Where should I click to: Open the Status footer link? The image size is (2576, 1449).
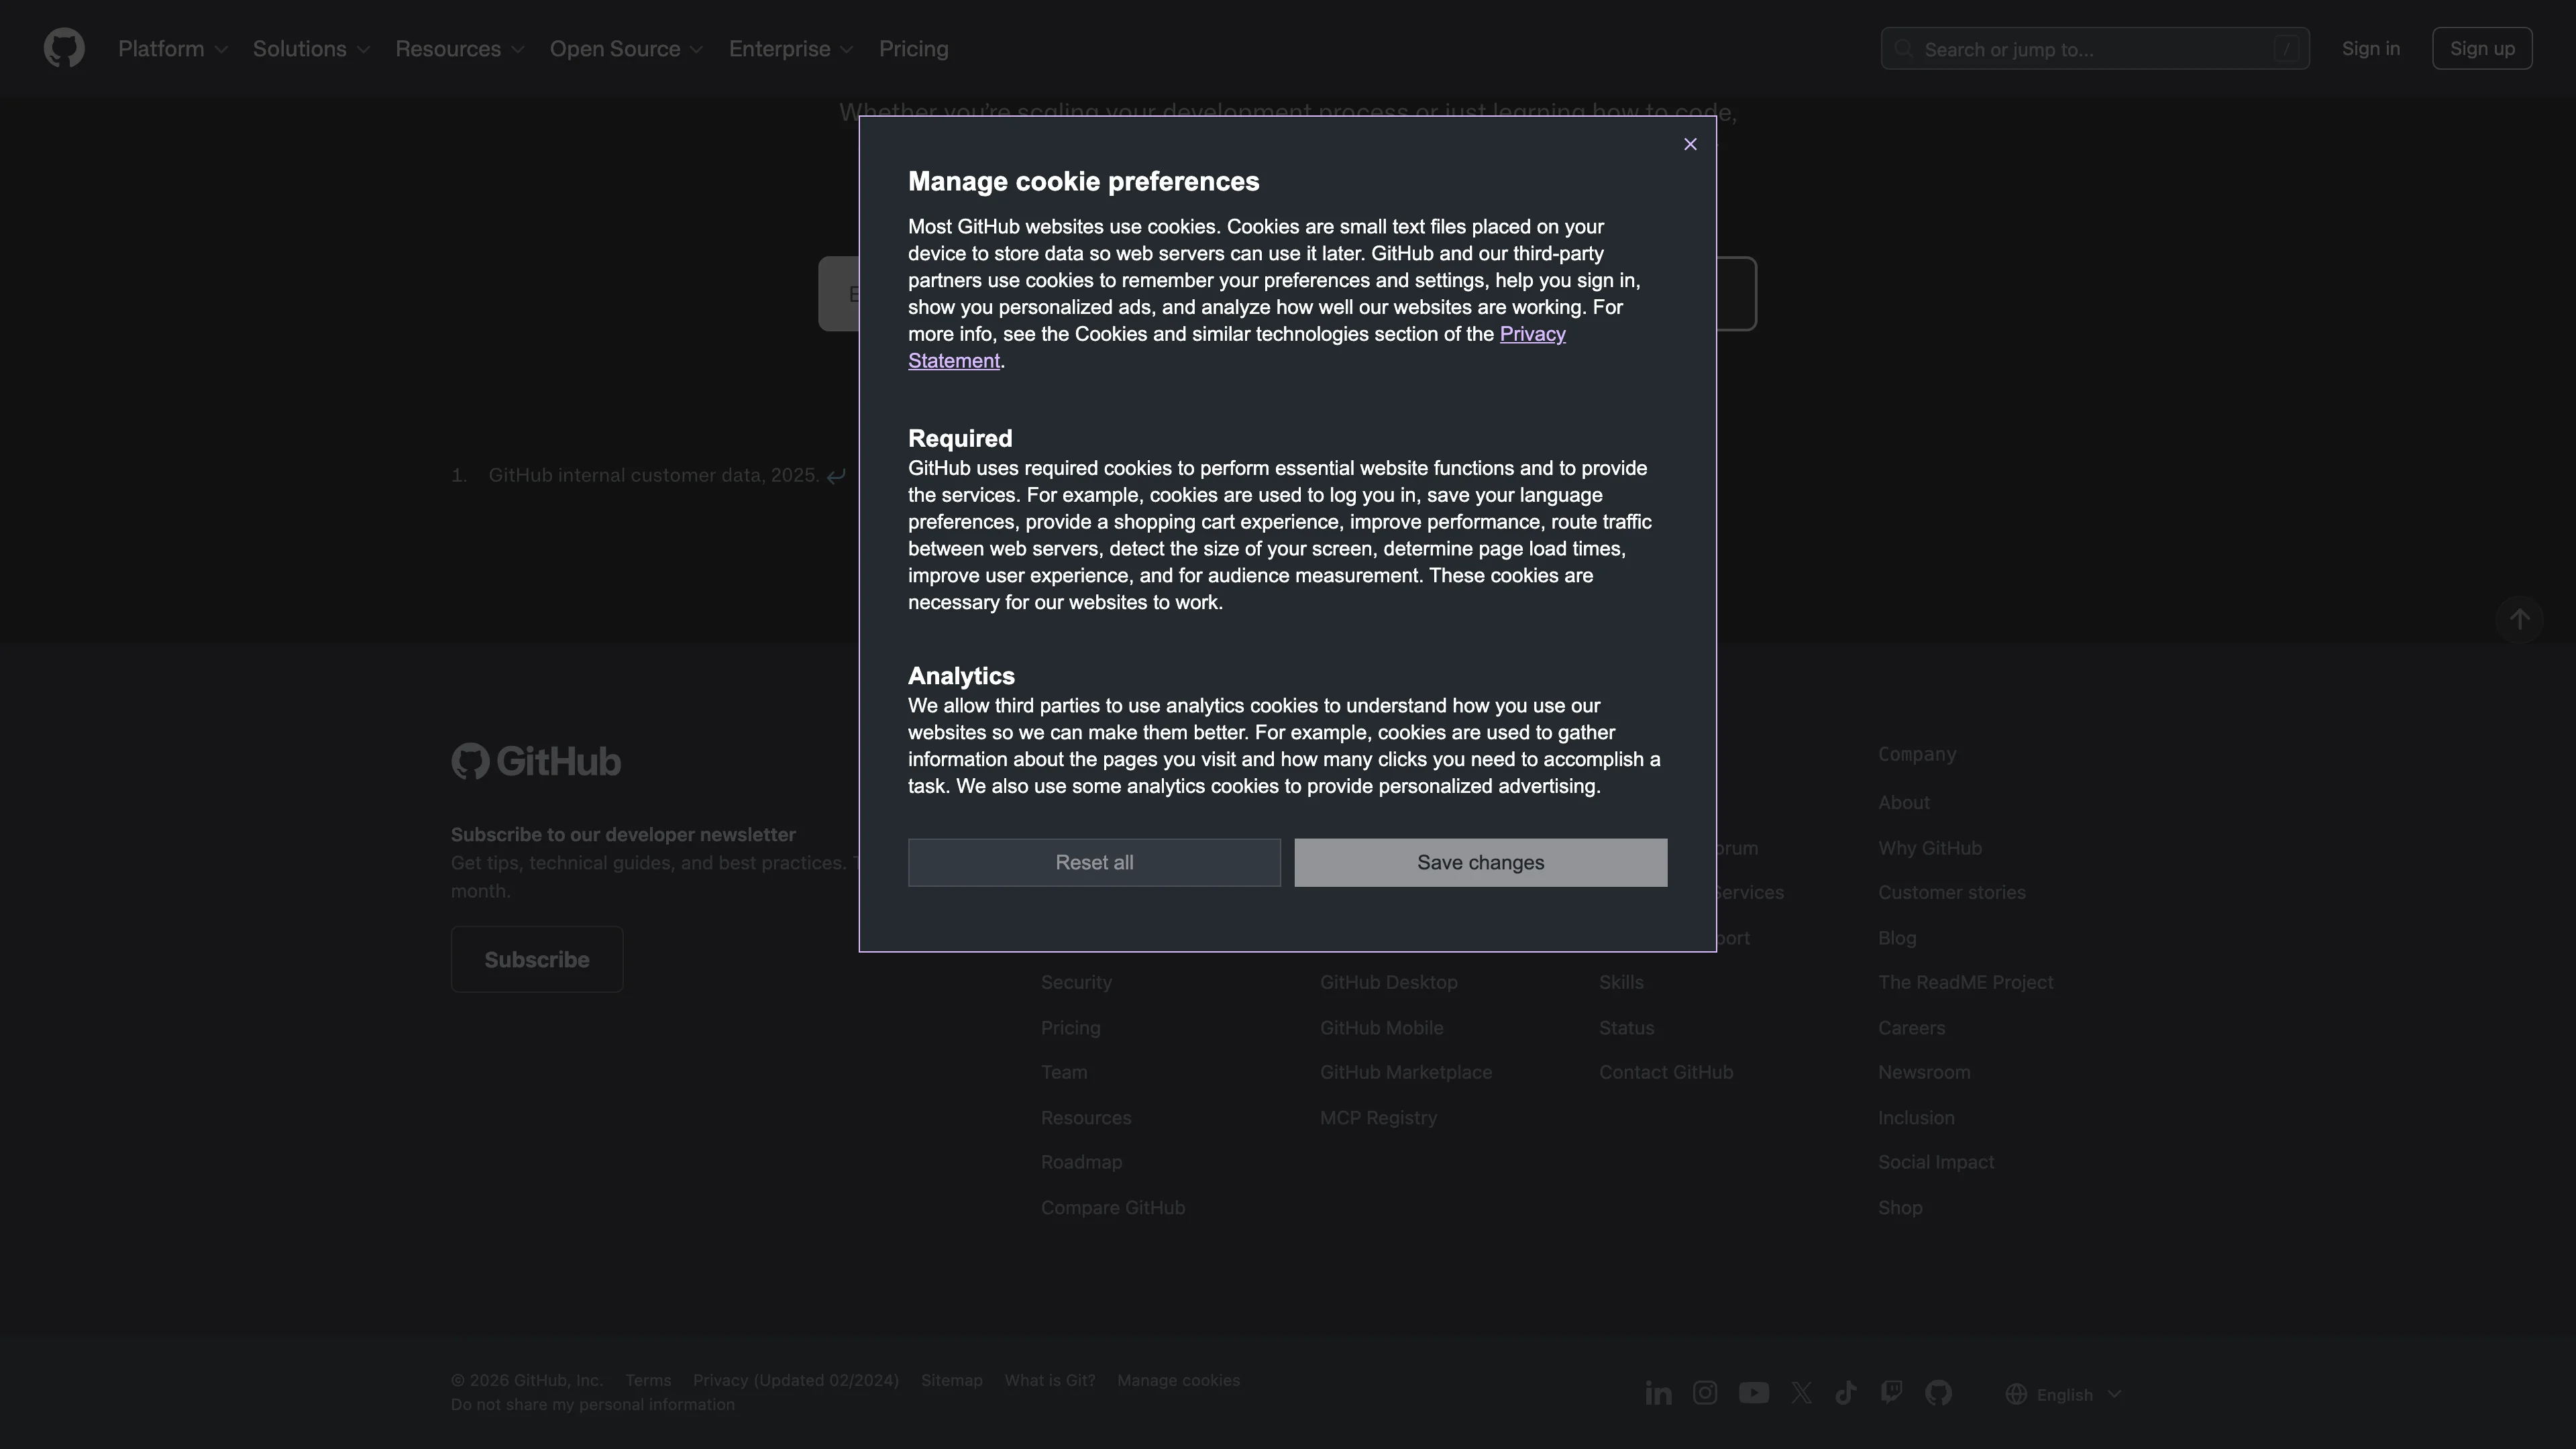coord(1627,1028)
